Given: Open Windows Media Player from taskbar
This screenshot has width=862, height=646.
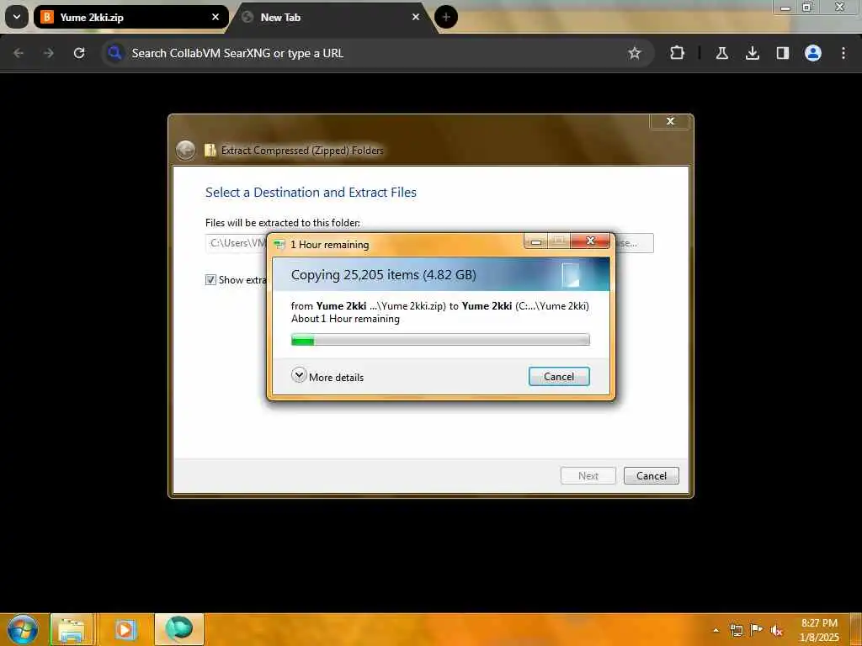Looking at the screenshot, I should (x=125, y=629).
